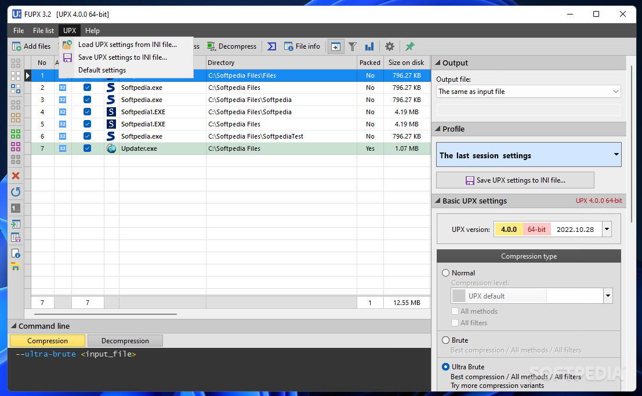Uncheck the Updater.exe checkbox in row 7
642x396 pixels.
[x=87, y=148]
